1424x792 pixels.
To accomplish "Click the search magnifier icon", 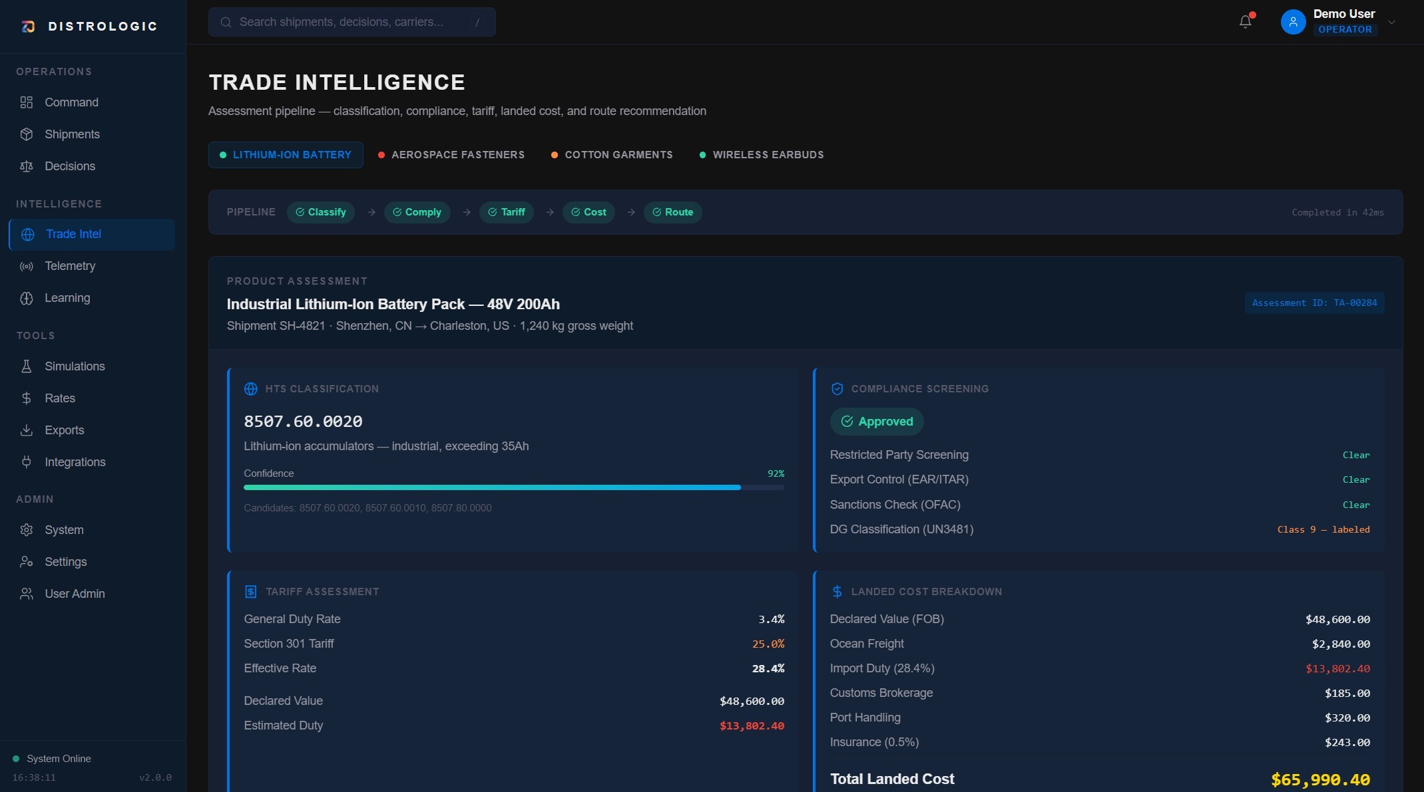I will pos(226,22).
